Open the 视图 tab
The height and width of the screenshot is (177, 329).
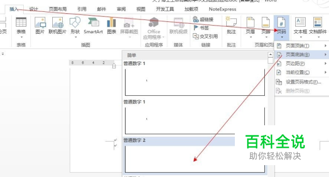(141, 9)
